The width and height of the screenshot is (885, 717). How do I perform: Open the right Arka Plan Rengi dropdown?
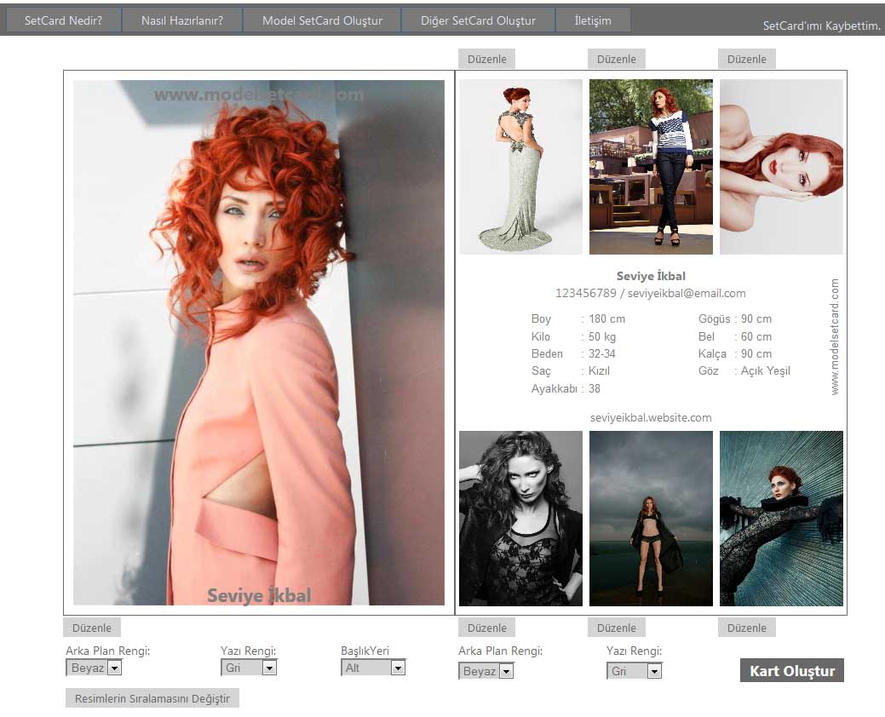pyautogui.click(x=486, y=672)
